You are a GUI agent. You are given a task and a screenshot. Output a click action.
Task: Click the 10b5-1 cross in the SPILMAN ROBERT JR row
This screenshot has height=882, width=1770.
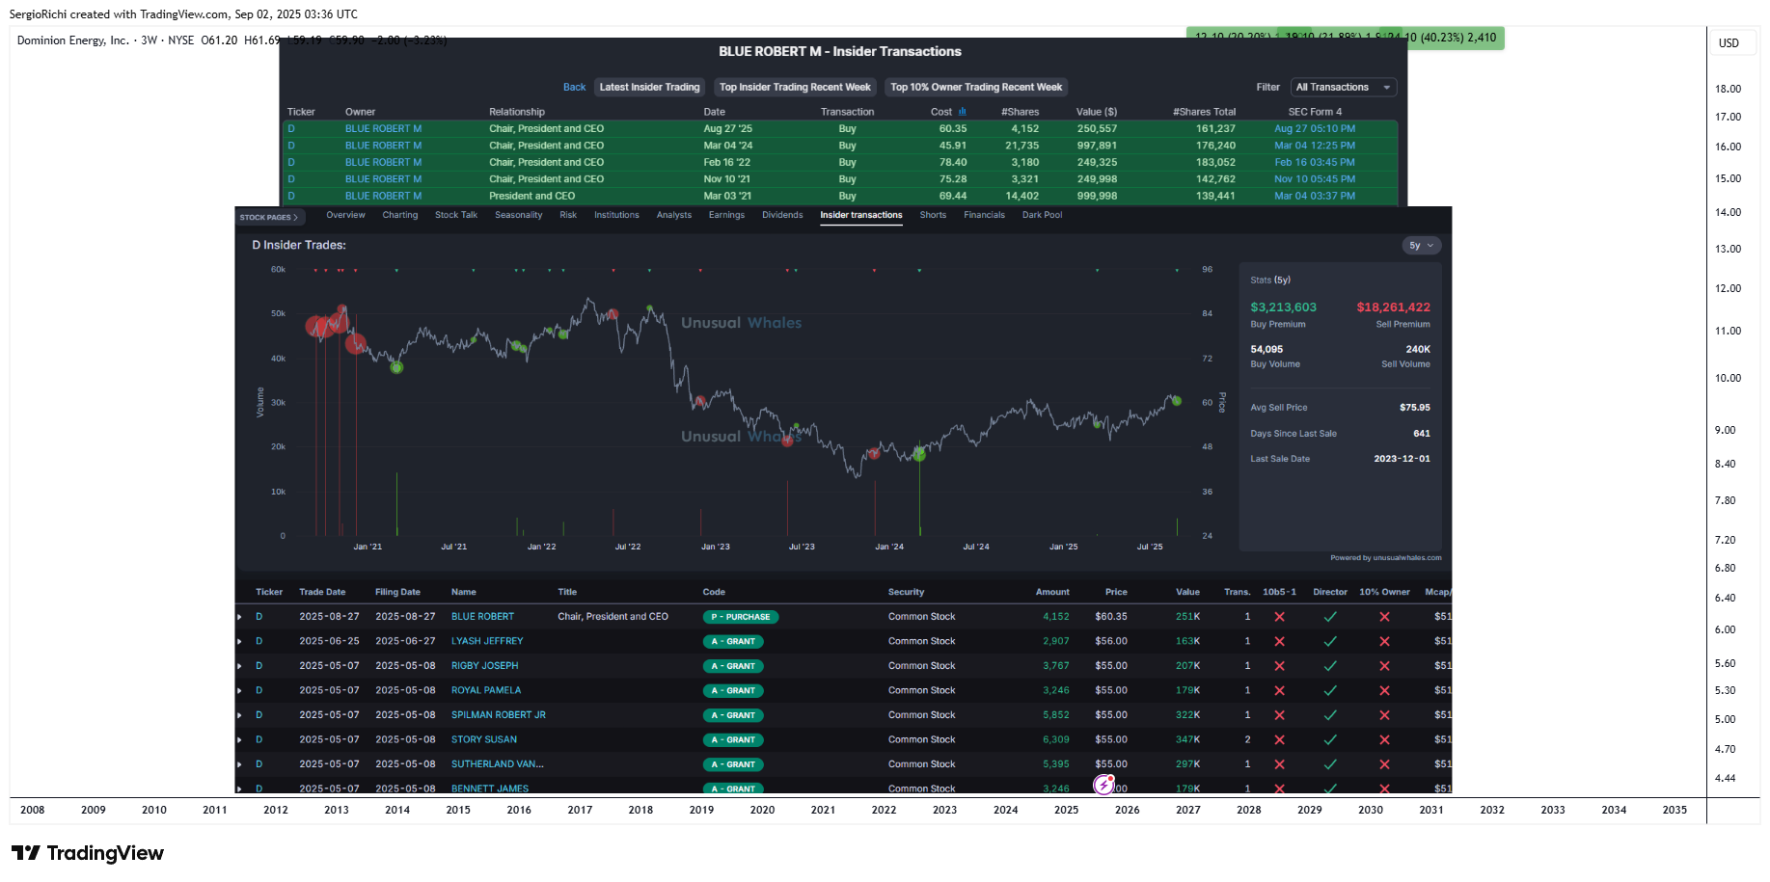(1279, 715)
